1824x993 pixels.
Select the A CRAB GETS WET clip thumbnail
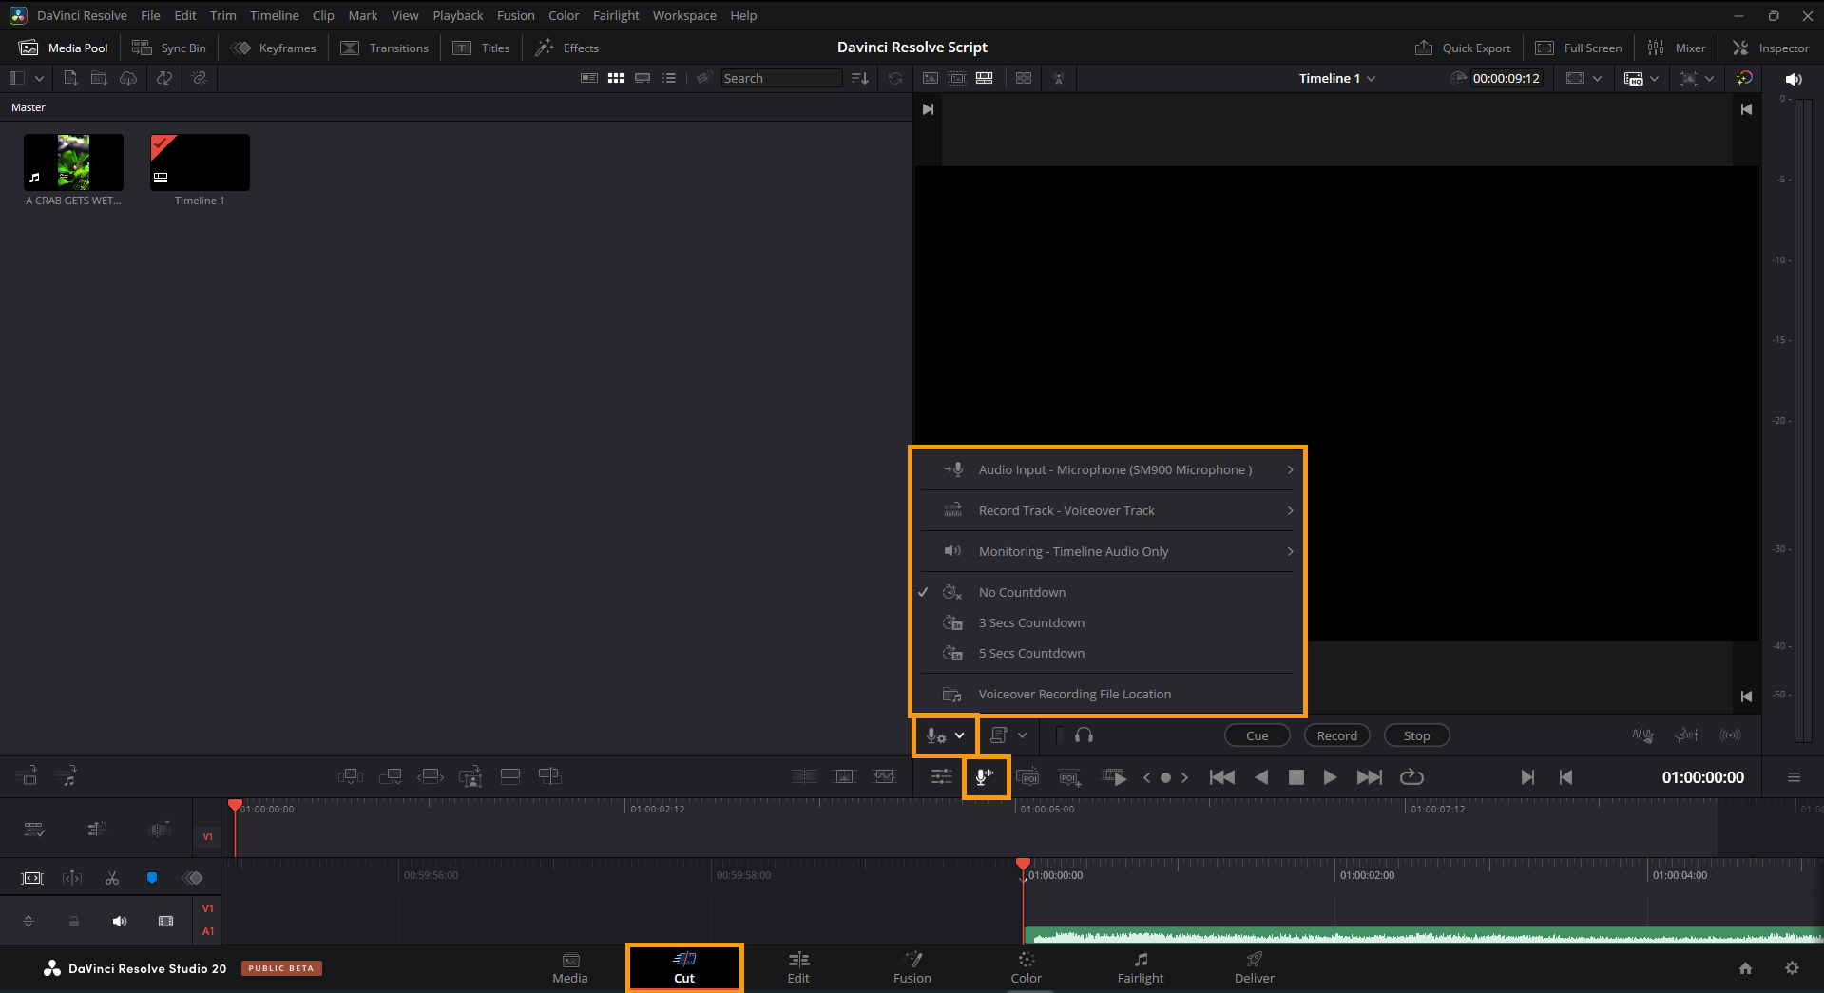(x=73, y=162)
